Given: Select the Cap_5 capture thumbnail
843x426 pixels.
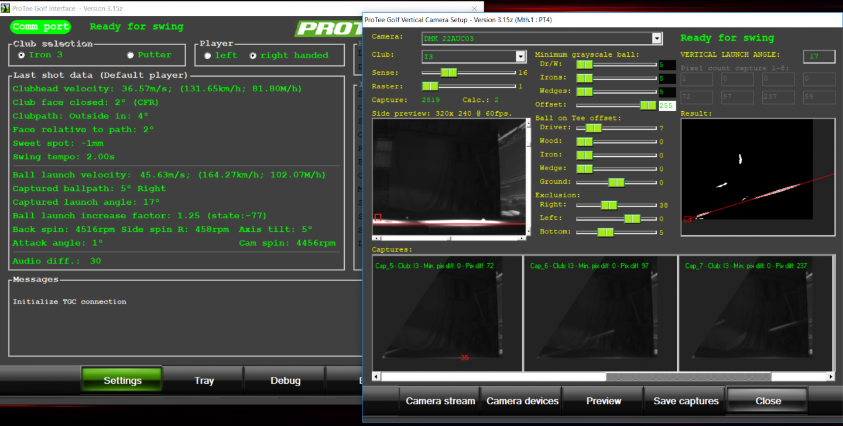Looking at the screenshot, I should pos(447,313).
